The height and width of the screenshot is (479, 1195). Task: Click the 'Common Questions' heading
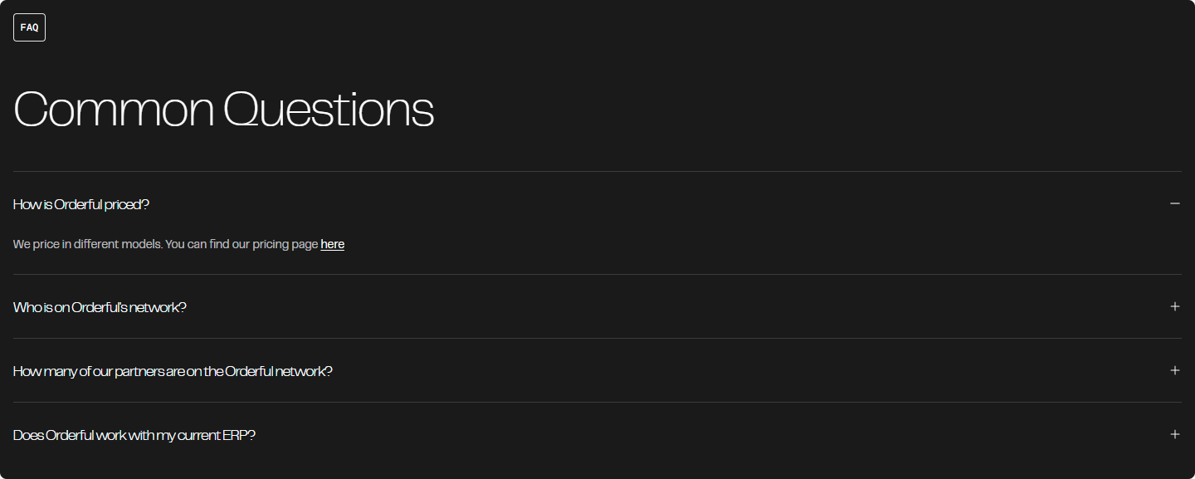click(223, 109)
